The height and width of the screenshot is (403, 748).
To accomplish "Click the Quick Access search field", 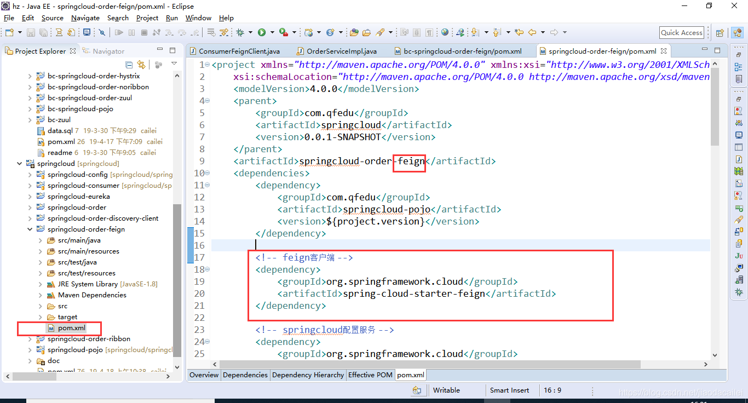I will 682,32.
